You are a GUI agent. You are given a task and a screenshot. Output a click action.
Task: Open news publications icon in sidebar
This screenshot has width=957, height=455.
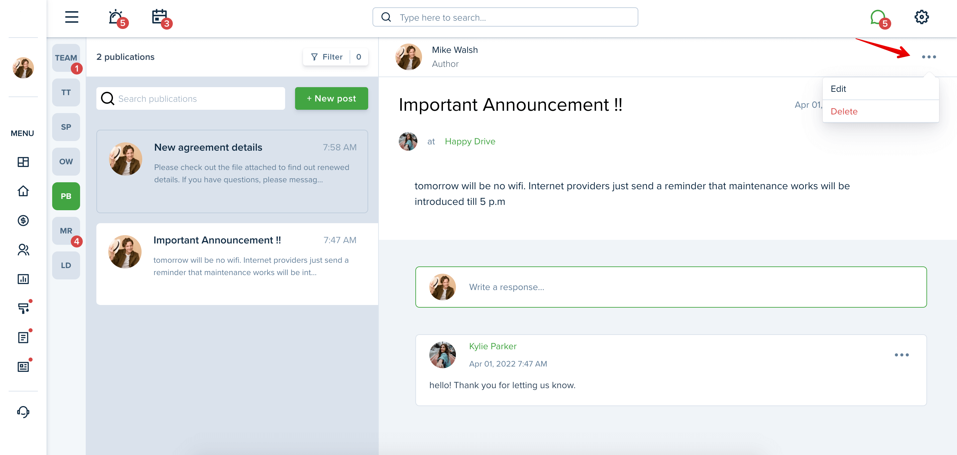(x=23, y=367)
